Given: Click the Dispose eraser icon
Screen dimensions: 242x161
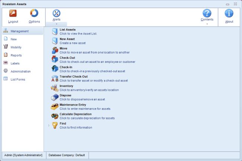Looking at the screenshot, I should pos(54,97).
